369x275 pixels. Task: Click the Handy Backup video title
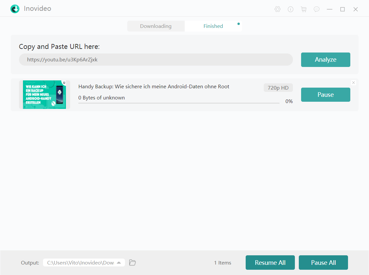pos(154,87)
